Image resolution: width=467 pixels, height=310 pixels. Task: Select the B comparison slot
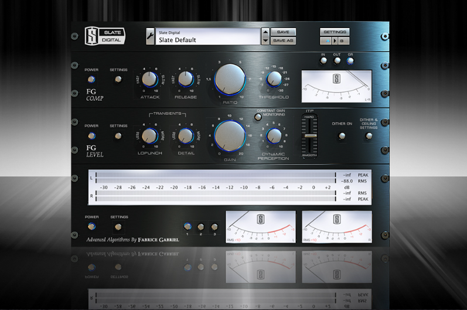[x=343, y=41]
